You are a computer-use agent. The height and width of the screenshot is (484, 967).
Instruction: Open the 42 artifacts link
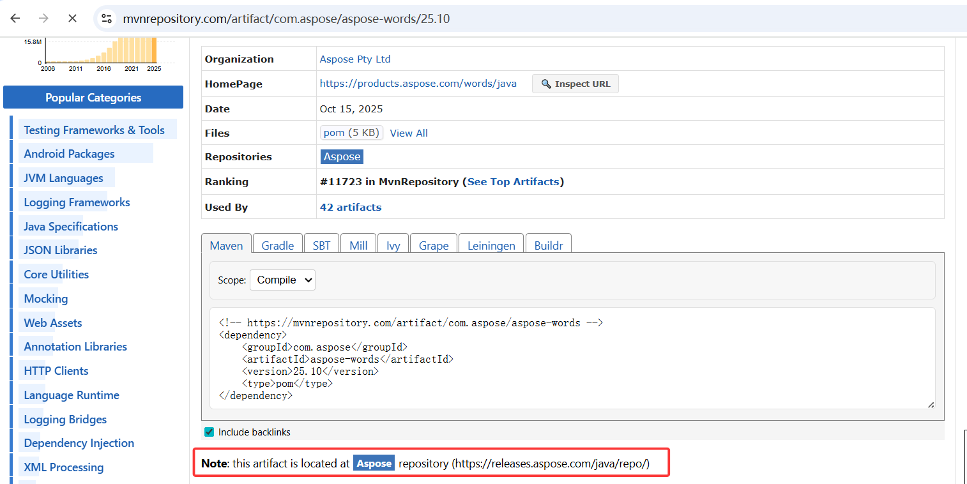[351, 207]
